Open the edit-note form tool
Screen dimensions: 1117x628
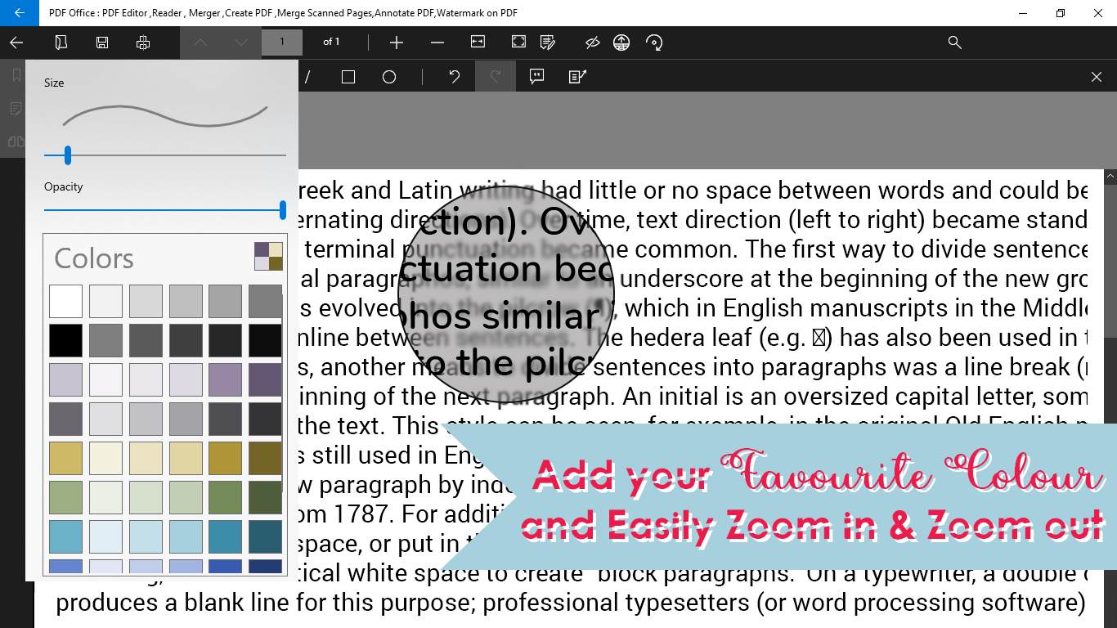click(x=577, y=77)
